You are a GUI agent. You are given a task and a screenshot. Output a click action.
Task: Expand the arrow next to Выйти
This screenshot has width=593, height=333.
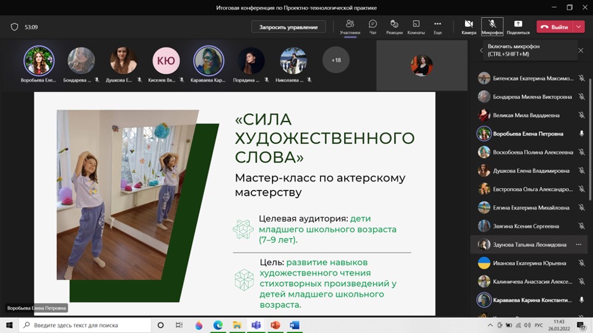pos(579,27)
